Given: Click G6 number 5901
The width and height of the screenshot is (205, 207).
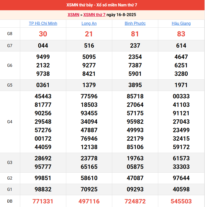Looking at the screenshot, I should pos(135,74).
